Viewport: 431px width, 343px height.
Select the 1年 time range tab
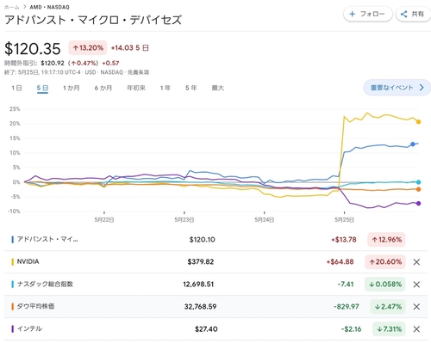(x=166, y=88)
